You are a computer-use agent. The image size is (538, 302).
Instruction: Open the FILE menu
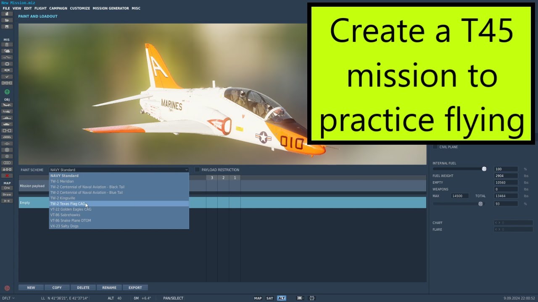tap(6, 8)
